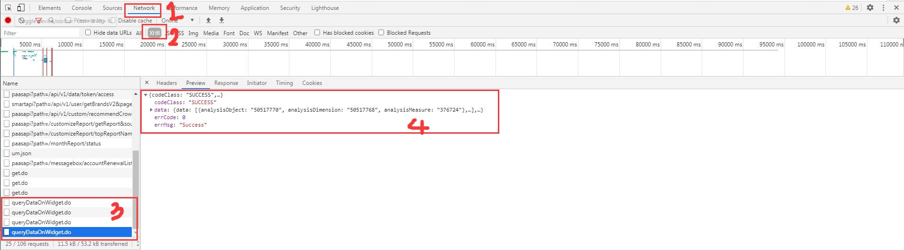
Task: Filter requests by Other type
Action: pos(300,33)
